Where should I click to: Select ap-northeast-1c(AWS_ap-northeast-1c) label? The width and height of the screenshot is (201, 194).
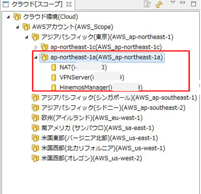coord(106,47)
